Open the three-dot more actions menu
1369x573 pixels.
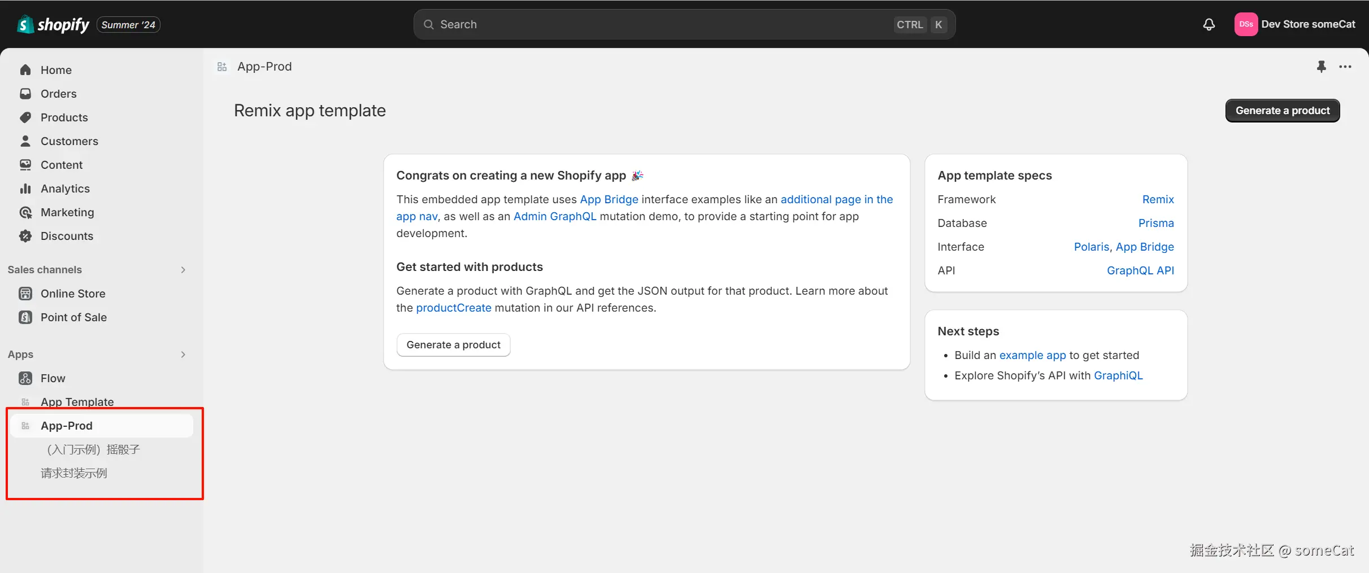click(1345, 67)
